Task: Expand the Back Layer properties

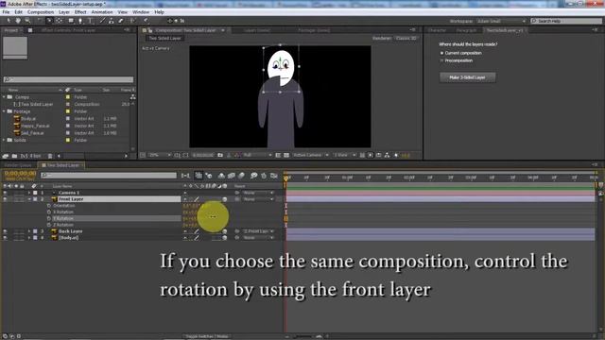Action: [29, 231]
